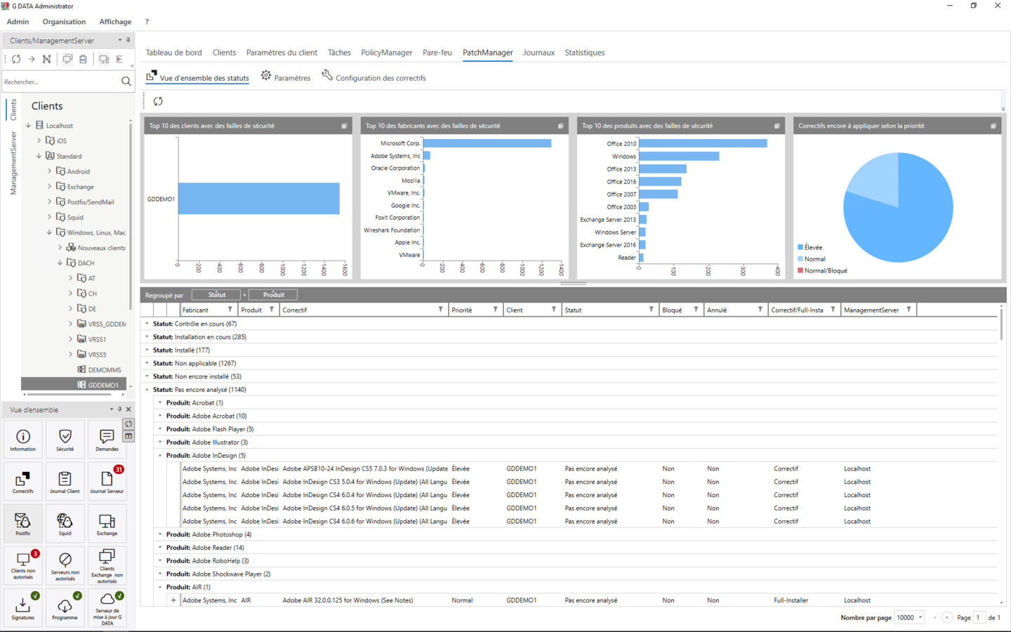The width and height of the screenshot is (1011, 632).
Task: Click the page number field
Action: point(979,618)
